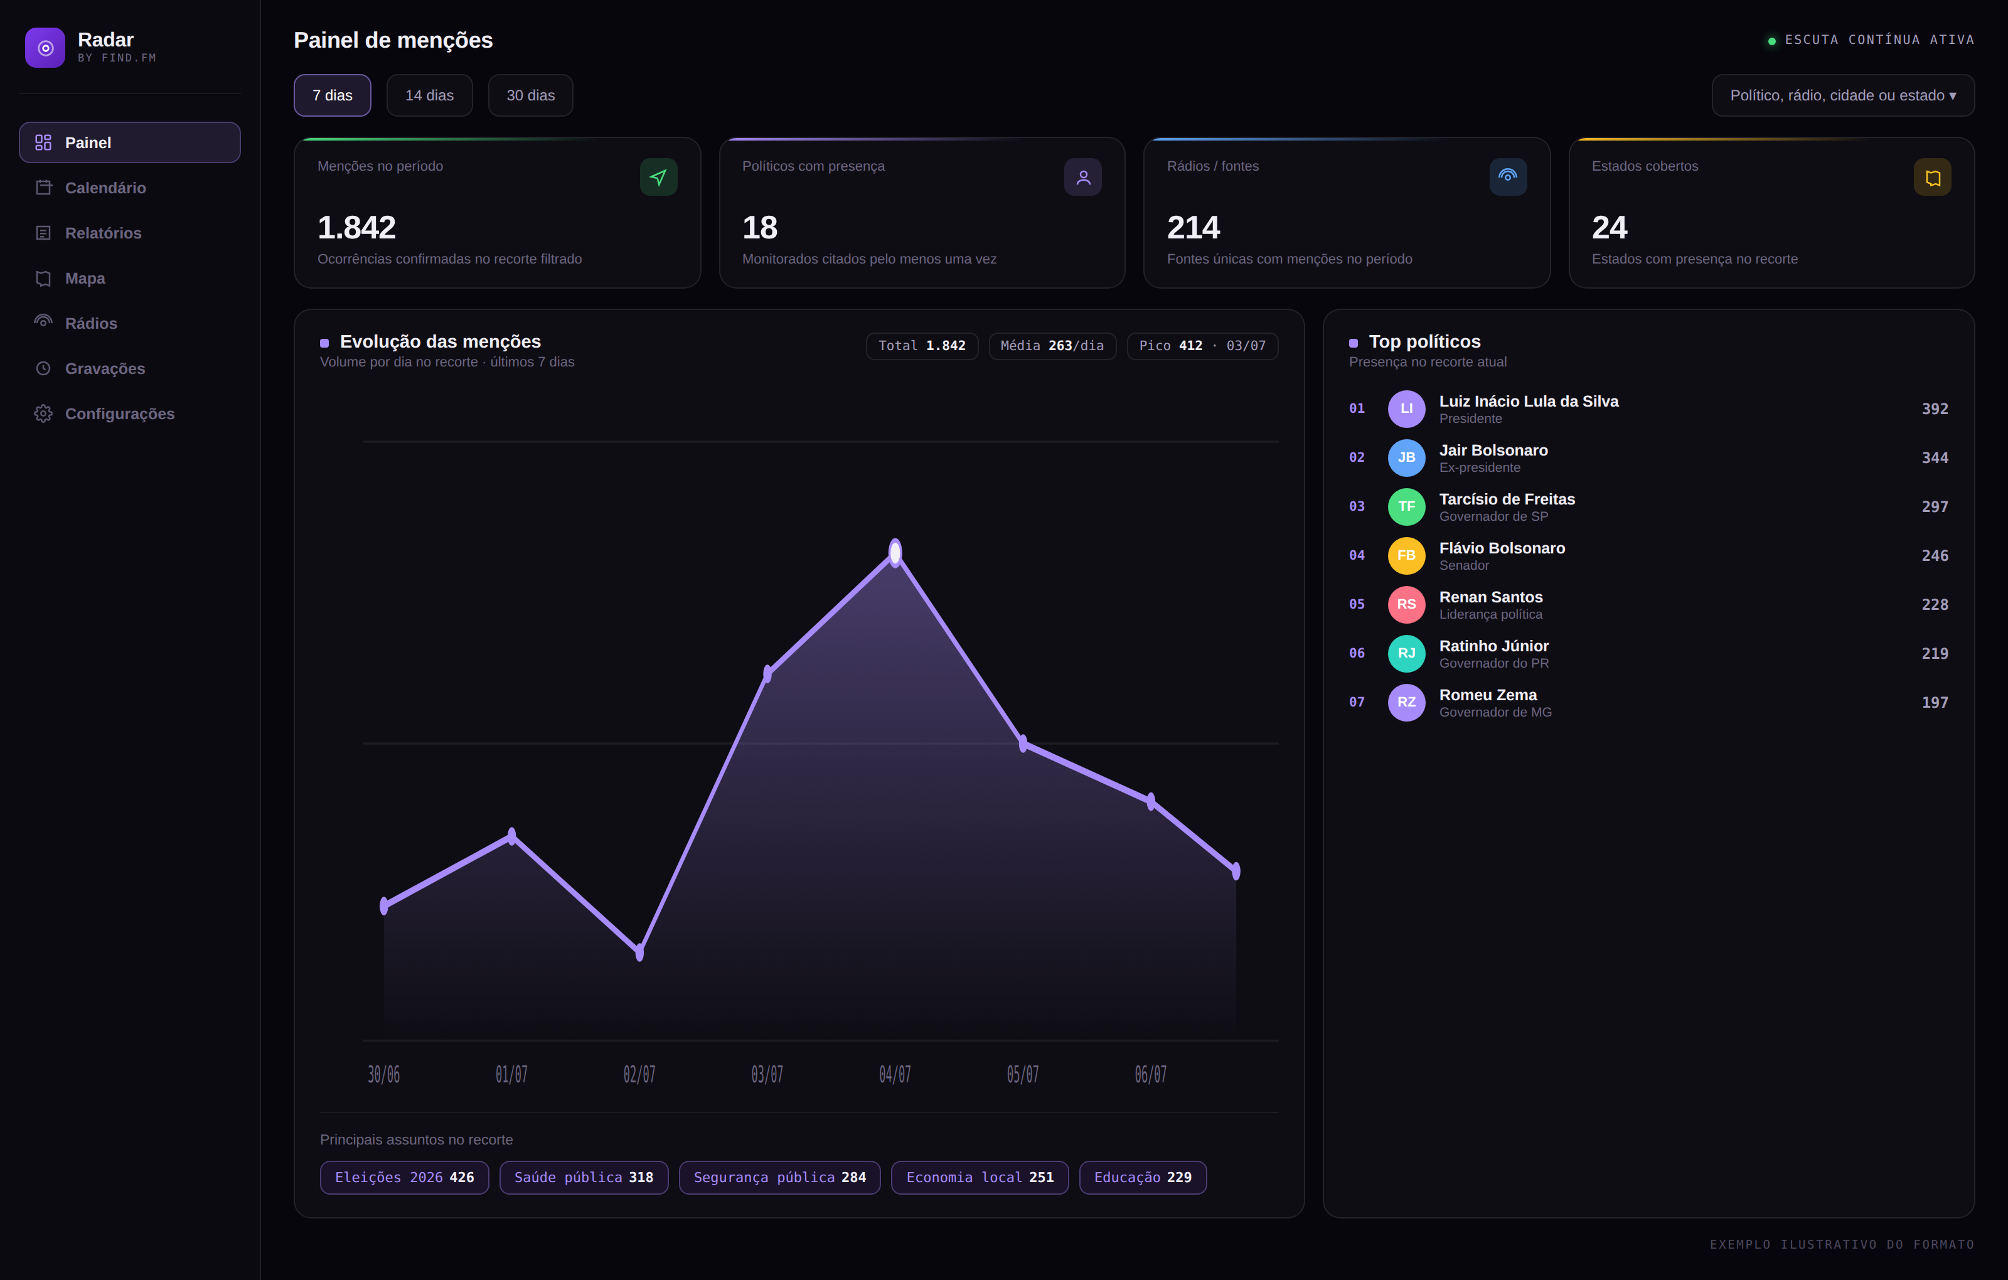Click the chart data point above 03/07
2008x1280 pixels.
[x=767, y=674]
